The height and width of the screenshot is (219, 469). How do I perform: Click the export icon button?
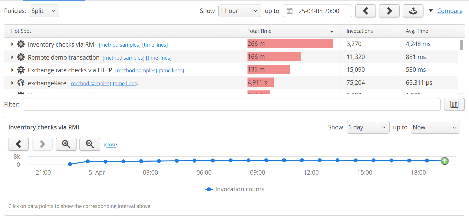(x=413, y=11)
